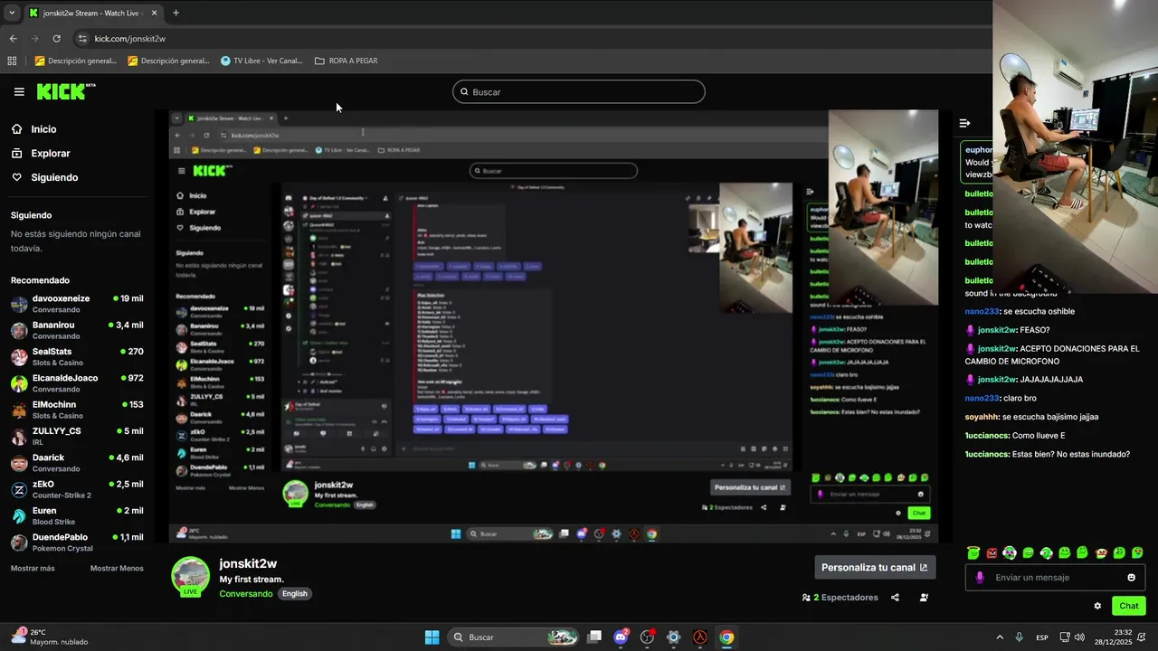Open the Kick hamburger sidebar menu
The width and height of the screenshot is (1158, 651).
pyautogui.click(x=19, y=91)
